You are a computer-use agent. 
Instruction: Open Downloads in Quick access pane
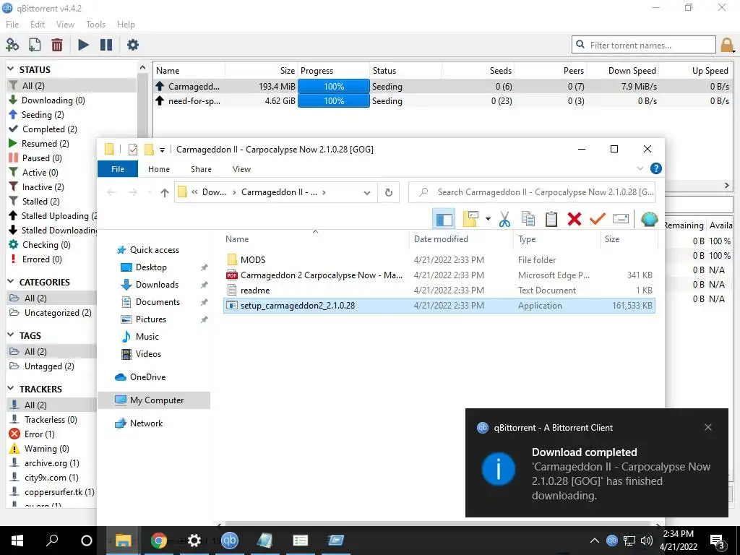coord(157,284)
